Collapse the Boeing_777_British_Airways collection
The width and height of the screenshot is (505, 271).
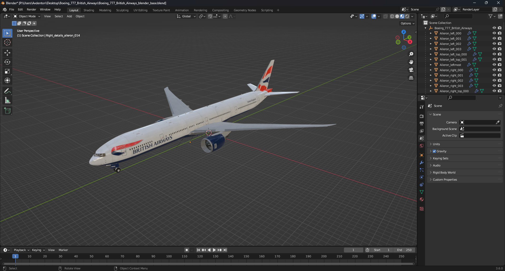coord(425,28)
